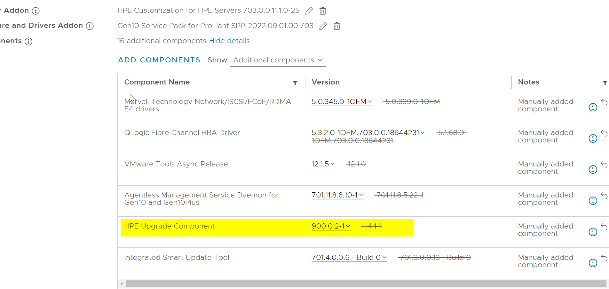The width and height of the screenshot is (609, 289).
Task: Open info tooltip for Drivers Addon label
Action: [90, 26]
